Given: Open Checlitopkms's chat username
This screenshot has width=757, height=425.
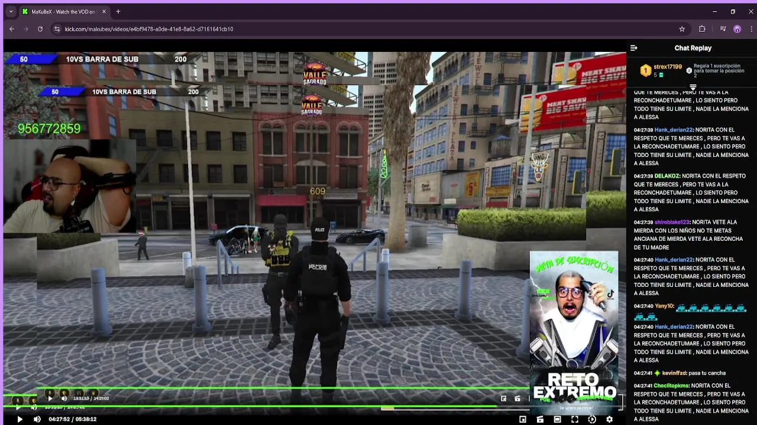Looking at the screenshot, I should (671, 385).
